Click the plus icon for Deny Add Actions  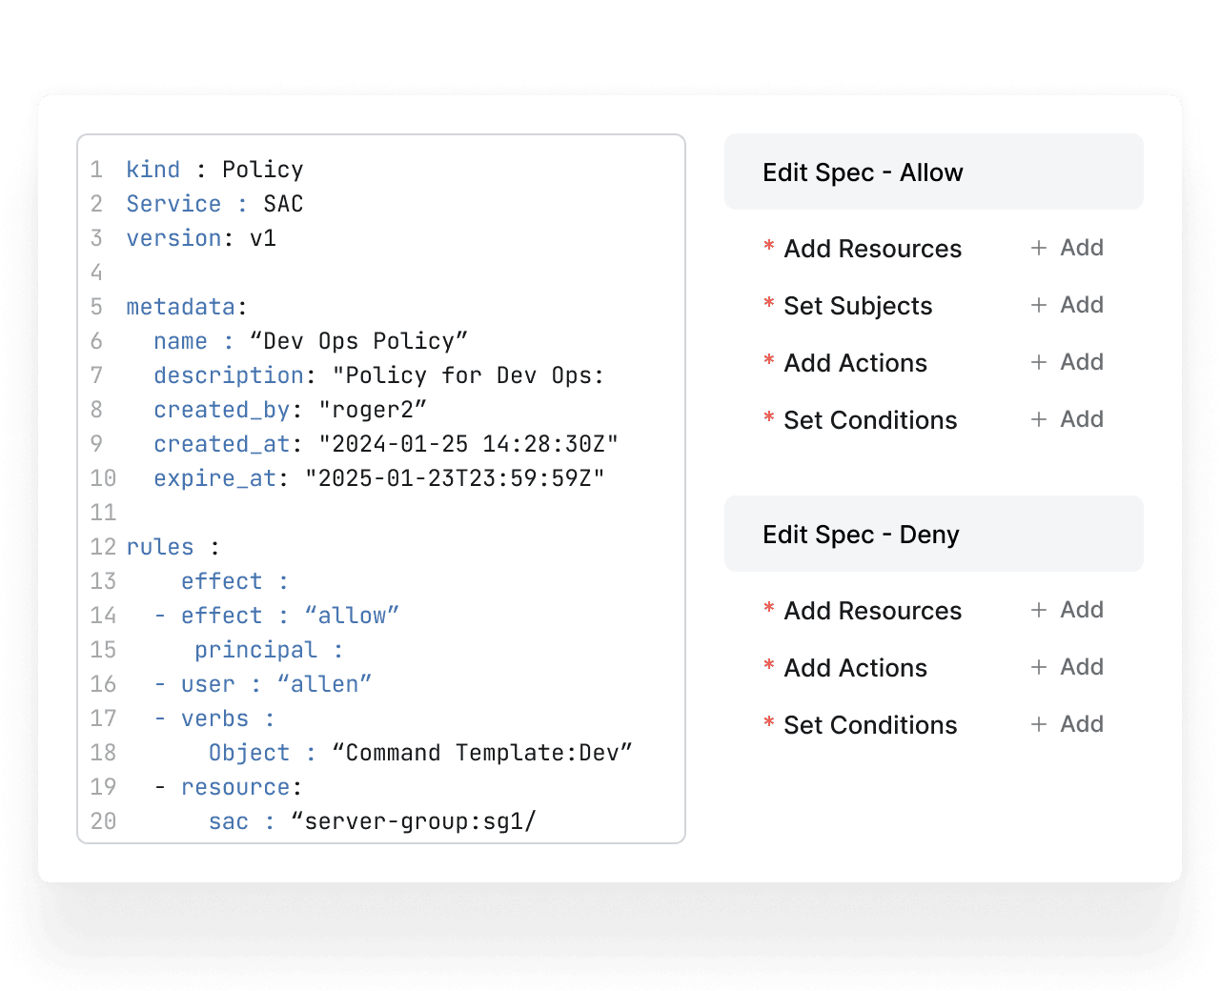coord(1039,667)
